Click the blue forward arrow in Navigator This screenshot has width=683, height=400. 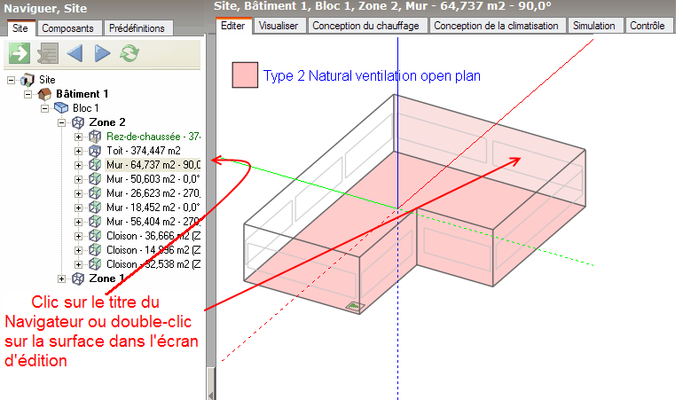coord(102,54)
